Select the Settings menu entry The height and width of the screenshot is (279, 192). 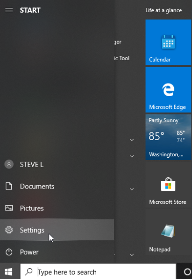coord(57,230)
